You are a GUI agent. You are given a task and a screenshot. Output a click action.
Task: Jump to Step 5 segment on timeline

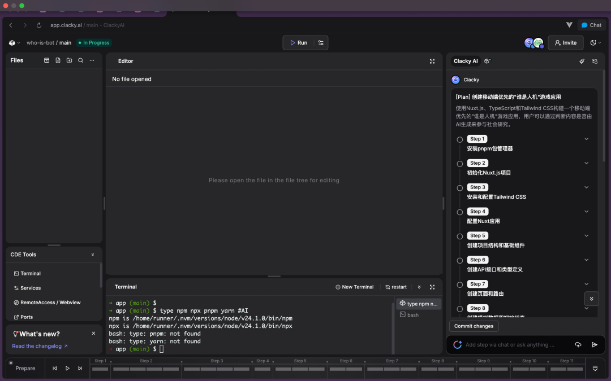click(300, 369)
